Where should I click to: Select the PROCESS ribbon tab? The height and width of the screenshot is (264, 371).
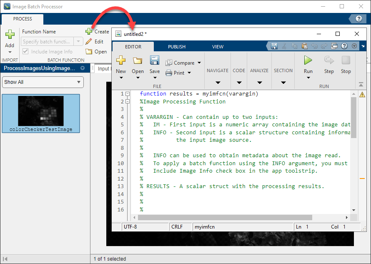(x=22, y=19)
